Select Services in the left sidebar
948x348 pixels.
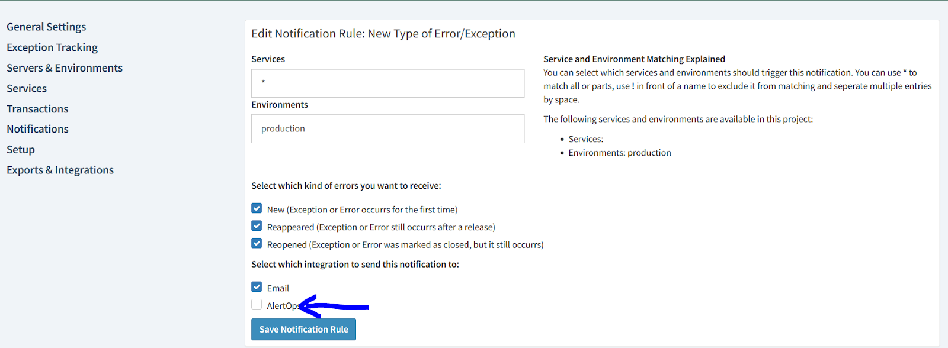(x=27, y=88)
